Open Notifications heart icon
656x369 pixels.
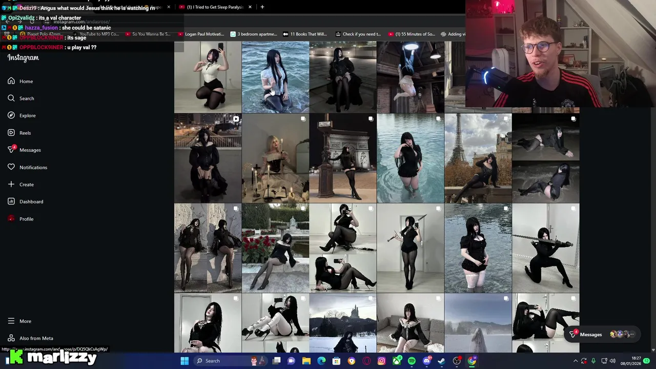11,167
